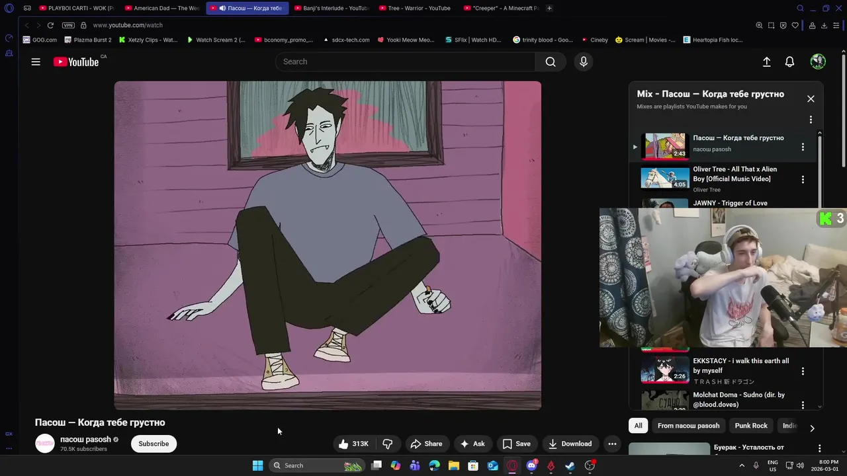Open options for Пасош — Когда тебе грустно playlist item

coord(803,147)
